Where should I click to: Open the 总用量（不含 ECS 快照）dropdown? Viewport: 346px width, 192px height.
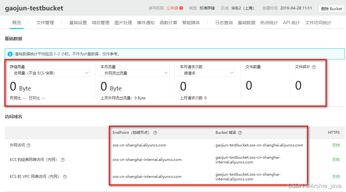(50, 73)
